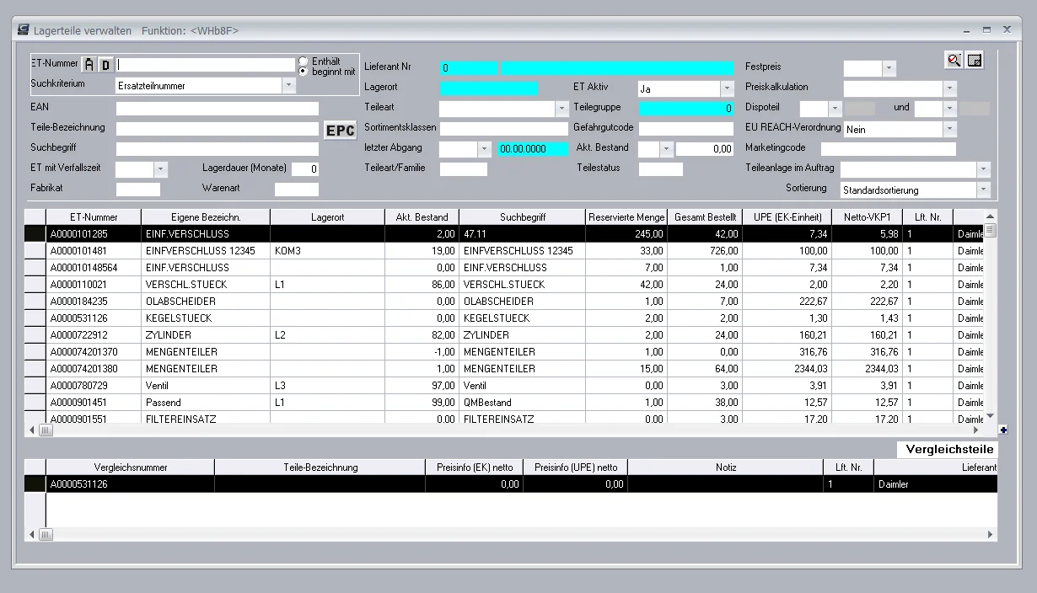Select row A0000184235 OLABSCHEIDER
Image resolution: width=1037 pixels, height=593 pixels.
point(504,302)
